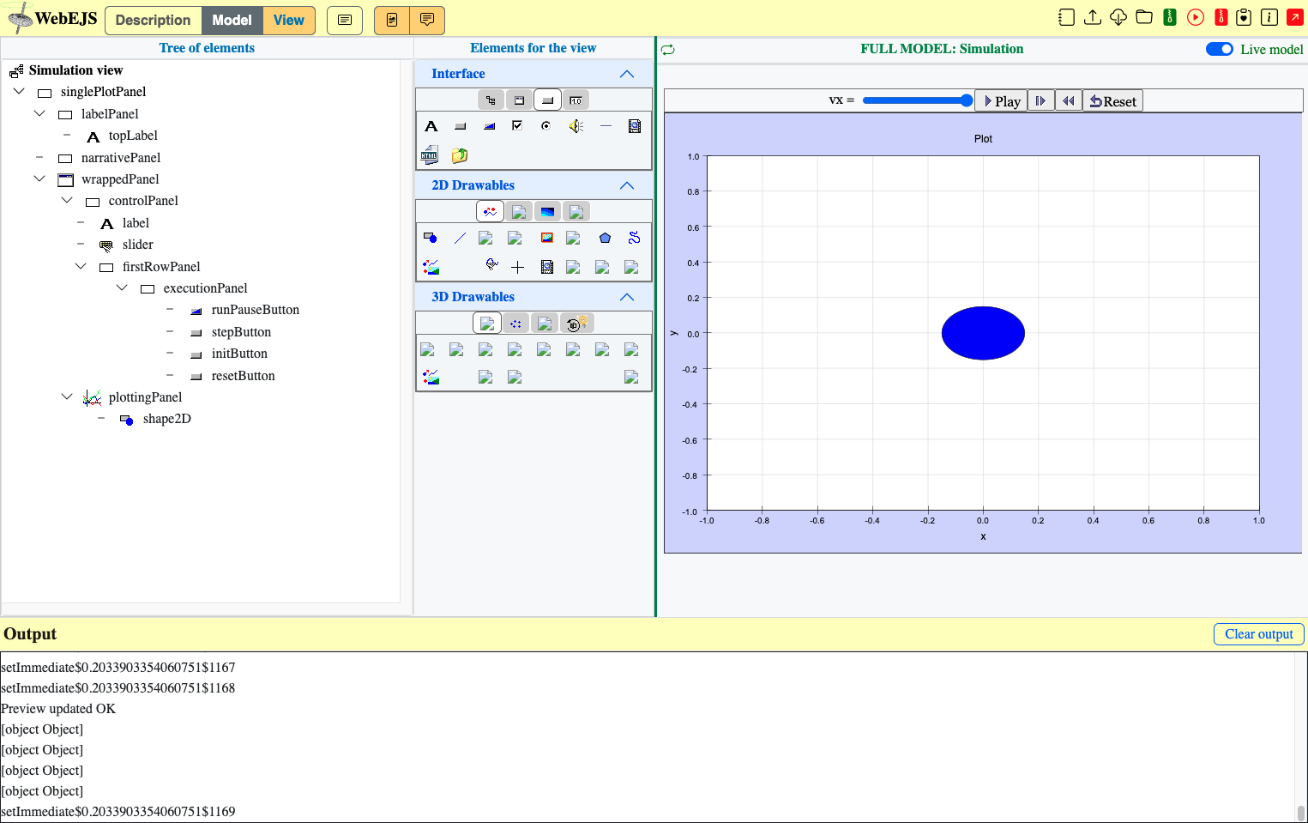Select runPauseButton in the element tree
This screenshot has height=823, width=1308.
point(256,310)
